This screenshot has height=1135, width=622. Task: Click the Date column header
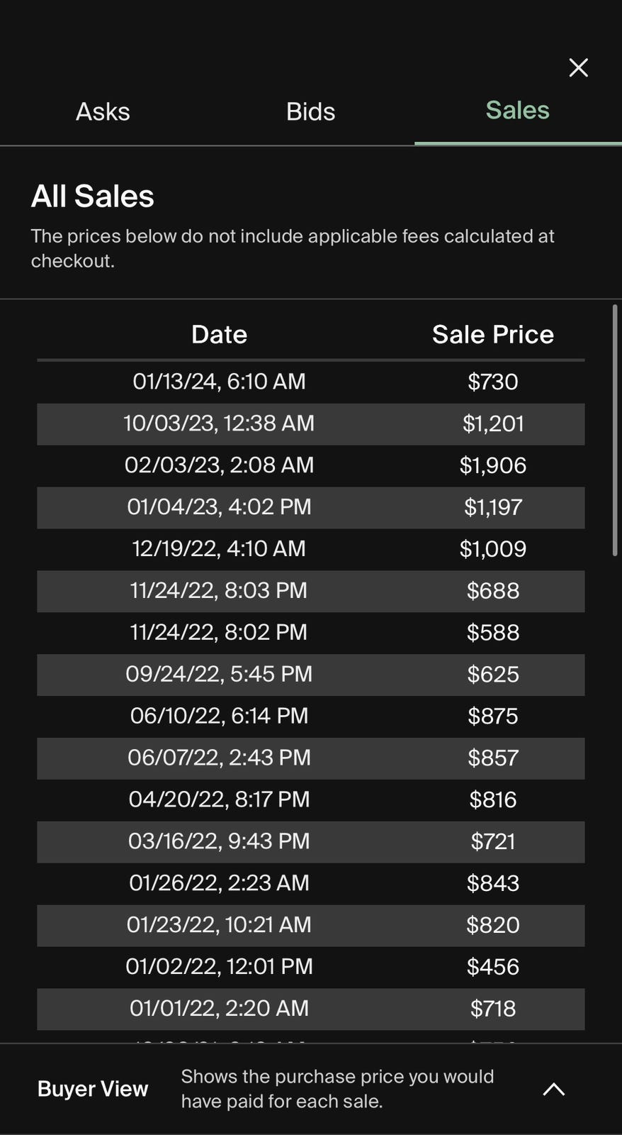coord(219,334)
